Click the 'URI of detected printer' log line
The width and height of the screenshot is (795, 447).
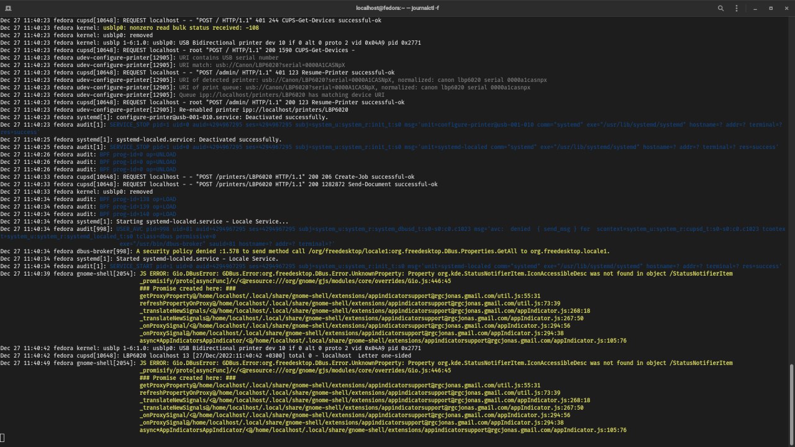point(274,80)
